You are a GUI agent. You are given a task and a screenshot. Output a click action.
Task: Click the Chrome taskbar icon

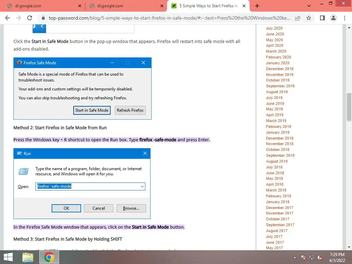coord(49,257)
